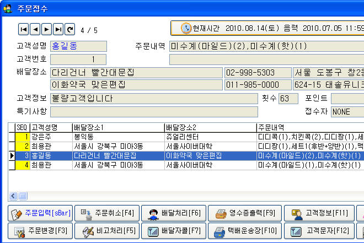This screenshot has width=364, height=243.
Task: Refresh the order list
Action: (x=69, y=29)
